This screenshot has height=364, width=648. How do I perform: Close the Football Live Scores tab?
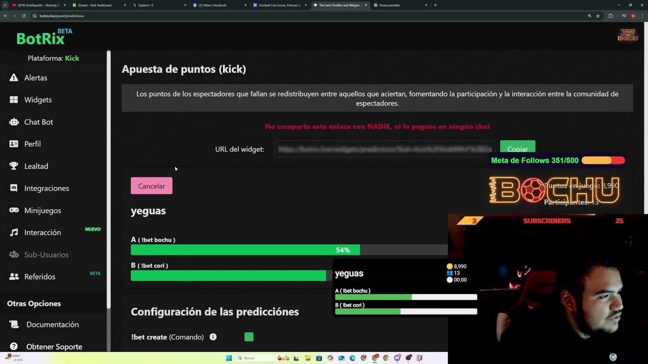[306, 5]
